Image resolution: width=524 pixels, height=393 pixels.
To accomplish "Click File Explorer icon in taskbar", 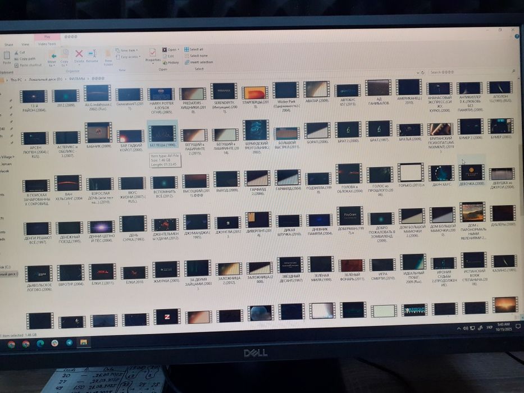I will [84, 342].
